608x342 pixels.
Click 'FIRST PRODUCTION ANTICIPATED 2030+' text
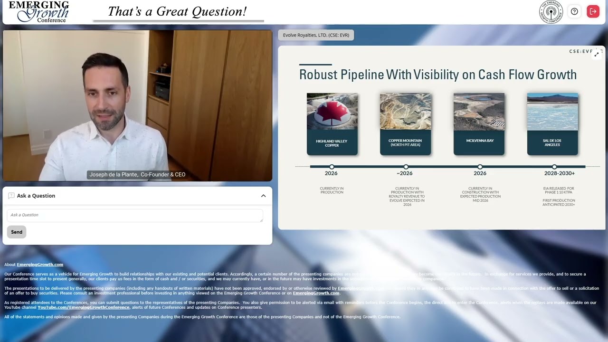click(559, 202)
